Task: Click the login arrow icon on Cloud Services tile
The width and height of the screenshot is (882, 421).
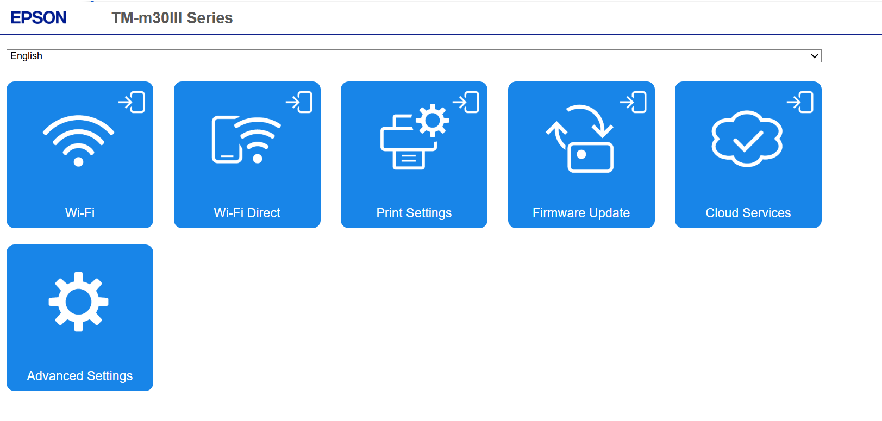Action: [x=800, y=102]
